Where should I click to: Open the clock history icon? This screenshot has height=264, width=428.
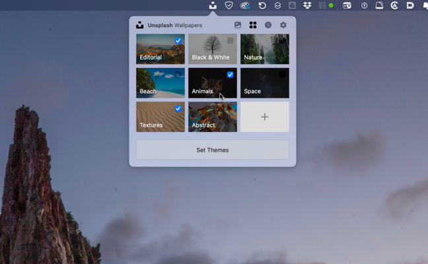[x=268, y=25]
